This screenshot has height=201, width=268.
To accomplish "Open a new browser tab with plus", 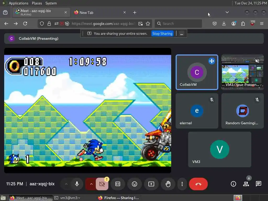I will click(135, 13).
